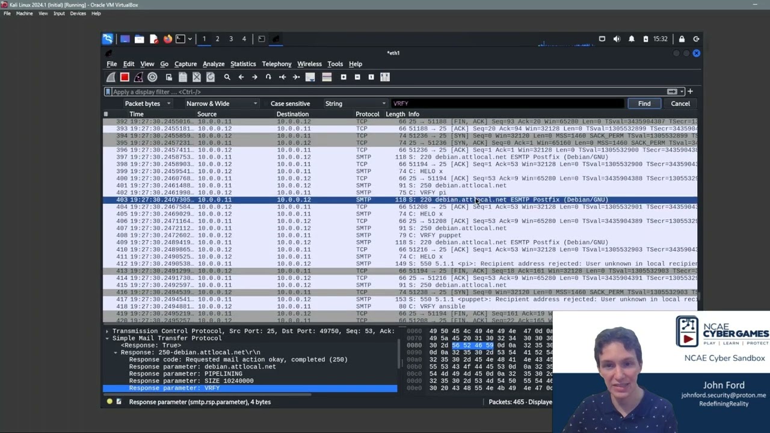The image size is (770, 433).
Task: Open capture options gear icon
Action: click(x=152, y=77)
